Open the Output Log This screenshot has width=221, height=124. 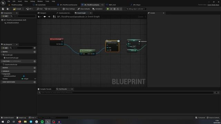point(21,118)
